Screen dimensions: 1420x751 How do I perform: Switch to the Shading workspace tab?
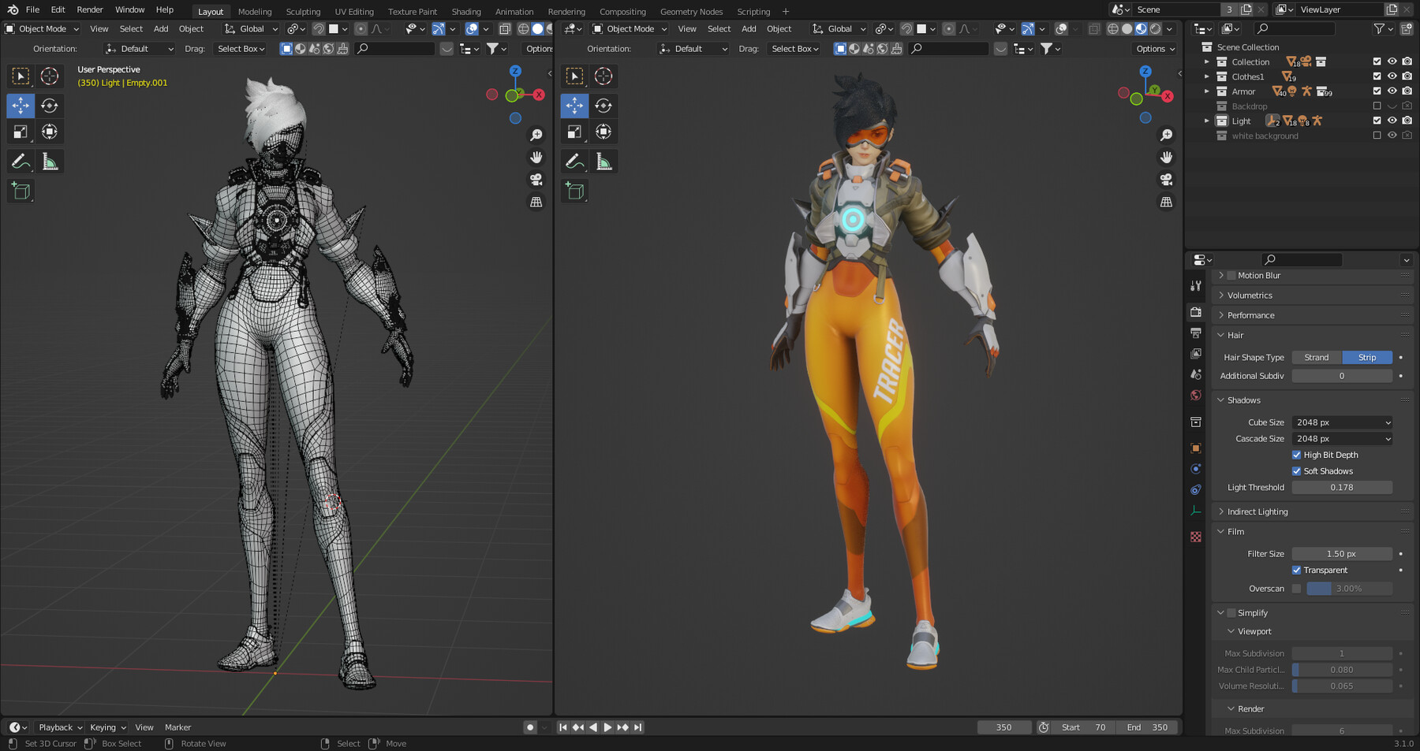[465, 11]
